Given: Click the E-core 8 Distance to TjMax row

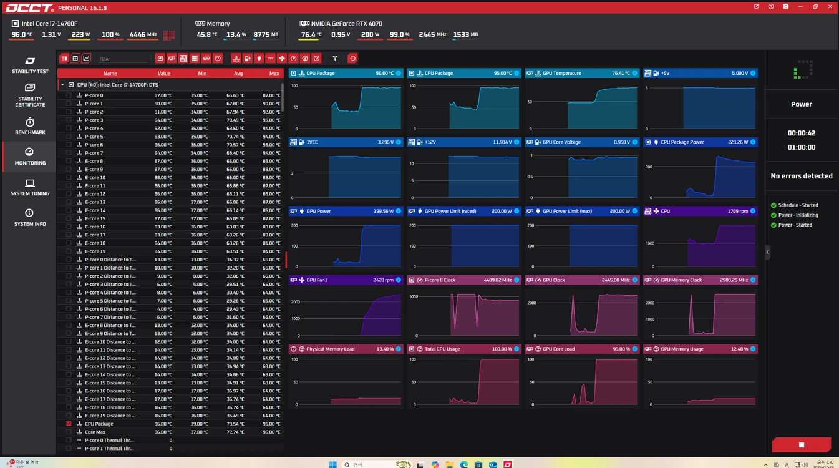Looking at the screenshot, I should 170,325.
